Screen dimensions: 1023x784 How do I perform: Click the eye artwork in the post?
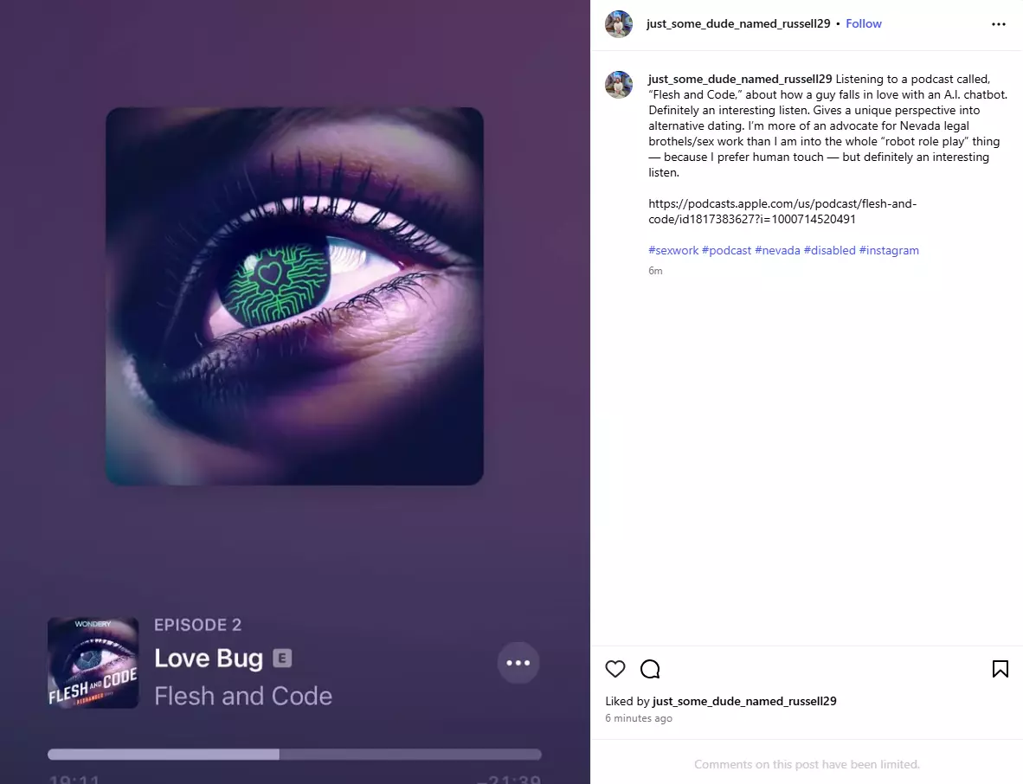coord(294,296)
